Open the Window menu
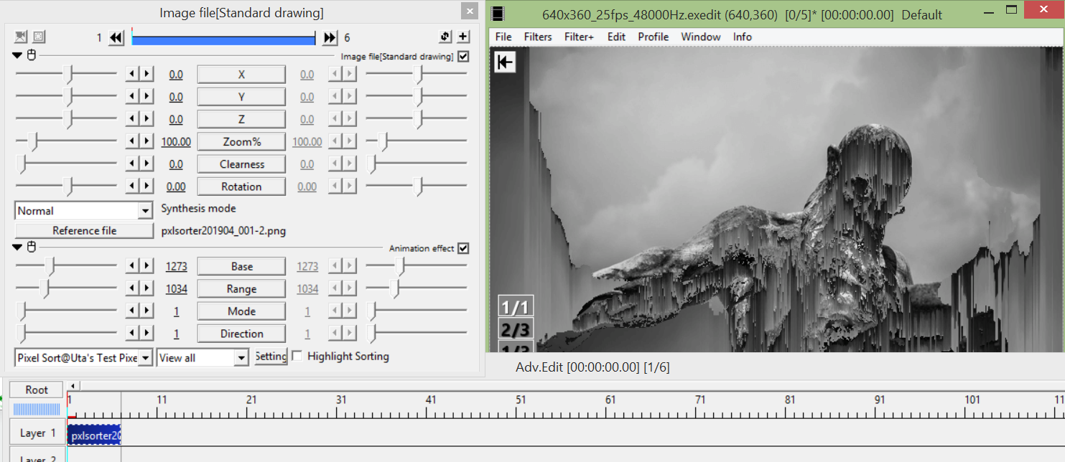Screen dimensions: 1065x462 coord(701,37)
